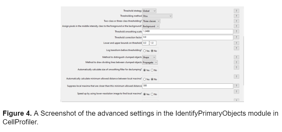This screenshot has width=282, height=132.
Task: Click help for bounds on threshold
Action: (x=237, y=43)
